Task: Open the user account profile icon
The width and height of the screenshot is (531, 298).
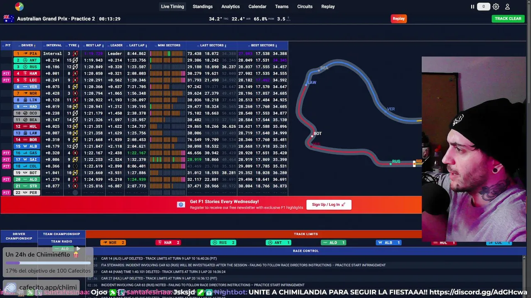Action: click(507, 7)
